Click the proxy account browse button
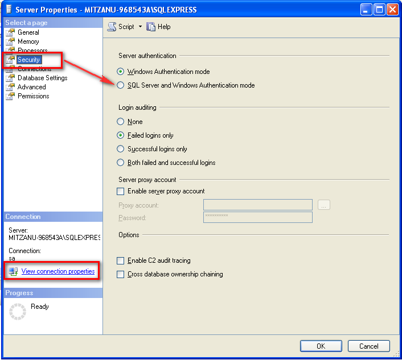The height and width of the screenshot is (360, 402). tap(324, 205)
